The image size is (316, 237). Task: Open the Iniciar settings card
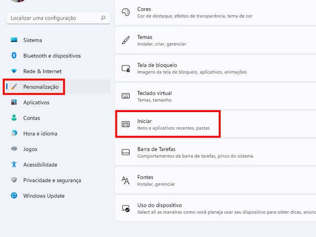pyautogui.click(x=215, y=124)
